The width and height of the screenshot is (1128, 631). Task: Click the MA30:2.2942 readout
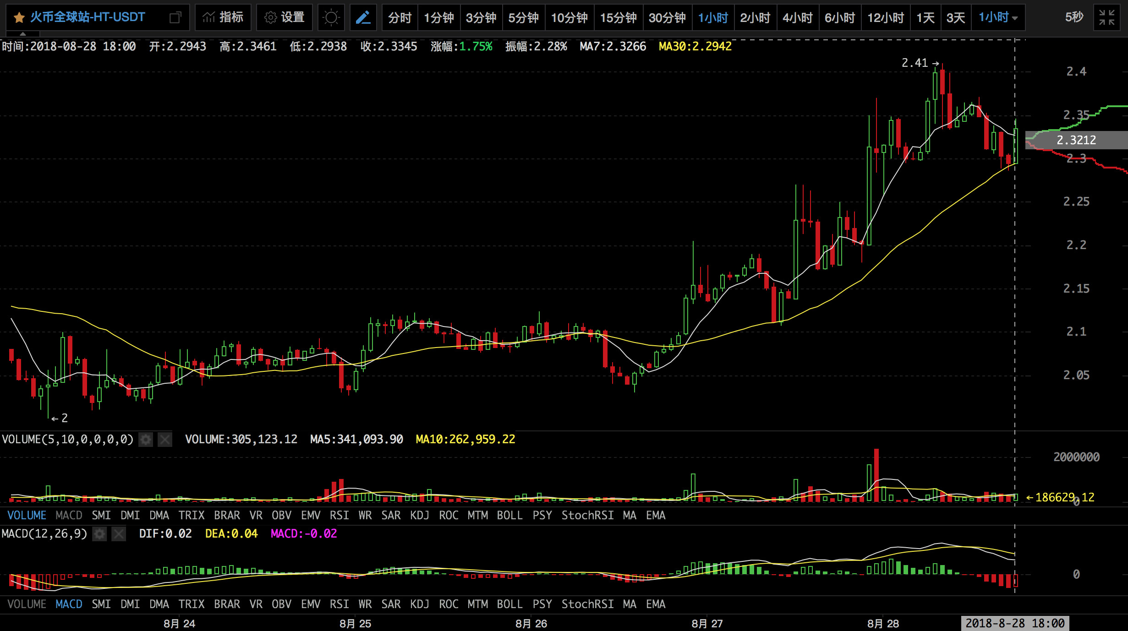tap(695, 47)
